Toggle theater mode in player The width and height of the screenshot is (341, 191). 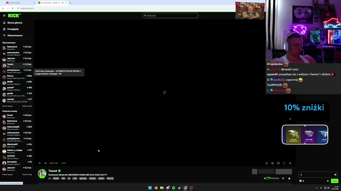[x=278, y=163]
